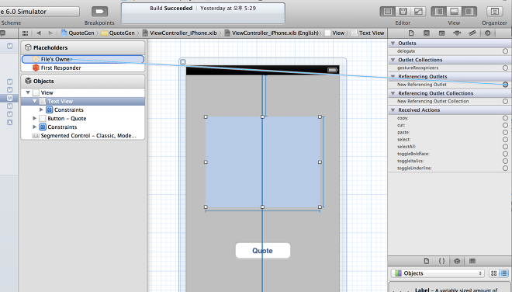The image size is (512, 292).
Task: Open the Assistant editor
Action: (403, 12)
